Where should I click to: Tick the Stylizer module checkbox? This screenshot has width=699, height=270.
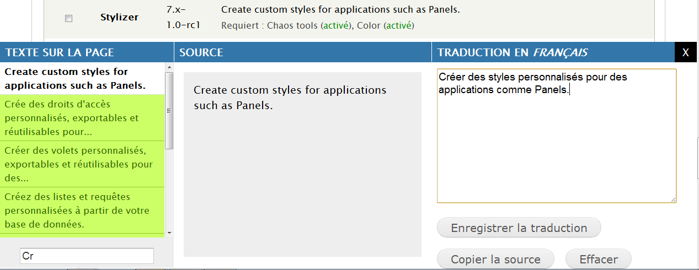pos(69,18)
